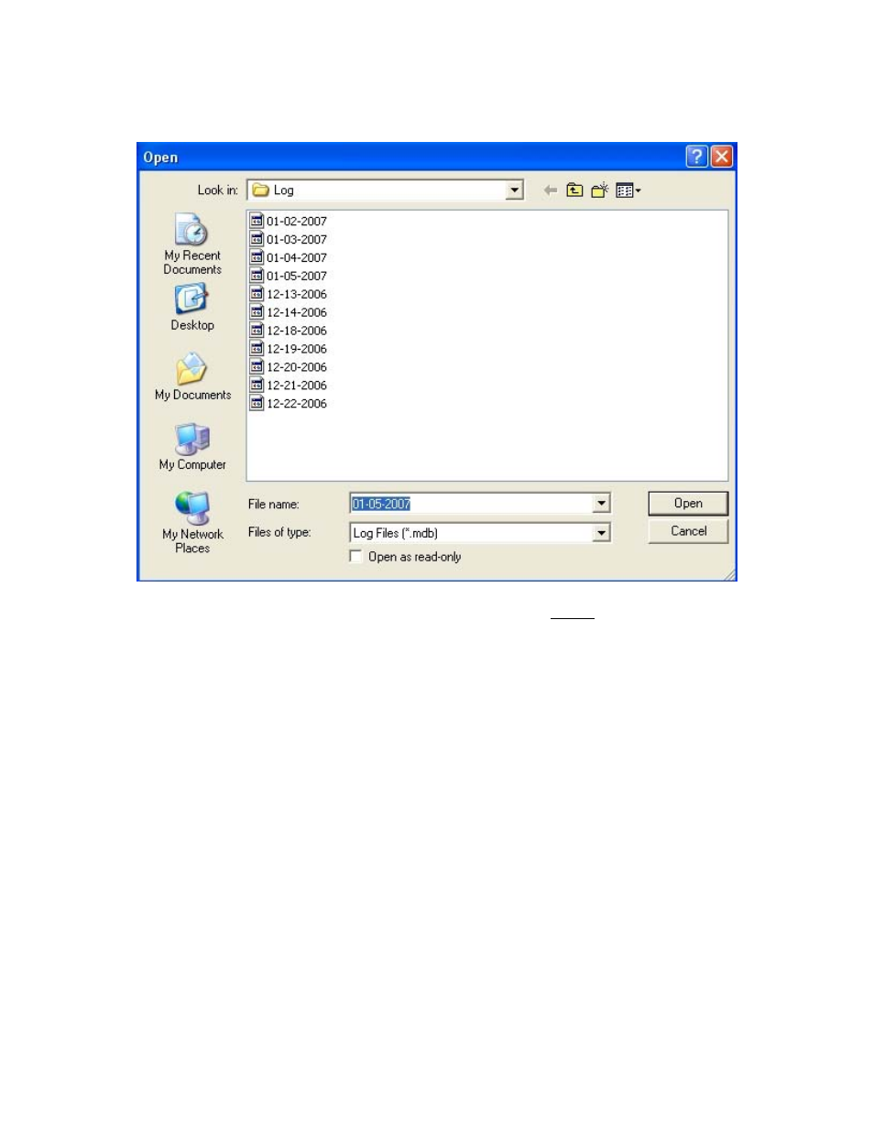This screenshot has width=874, height=1131.
Task: Create a new folder
Action: point(600,190)
